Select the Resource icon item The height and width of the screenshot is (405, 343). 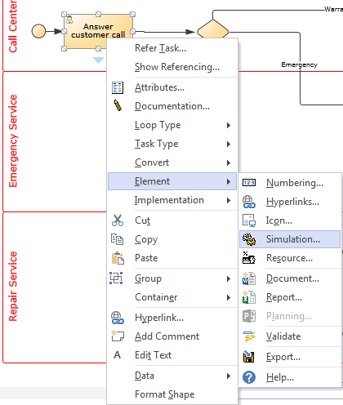coord(249,258)
